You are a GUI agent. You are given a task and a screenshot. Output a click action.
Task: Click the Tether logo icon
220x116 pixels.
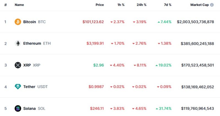(18, 87)
